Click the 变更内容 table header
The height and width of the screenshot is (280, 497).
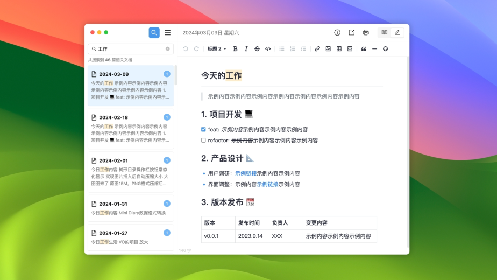point(340,223)
